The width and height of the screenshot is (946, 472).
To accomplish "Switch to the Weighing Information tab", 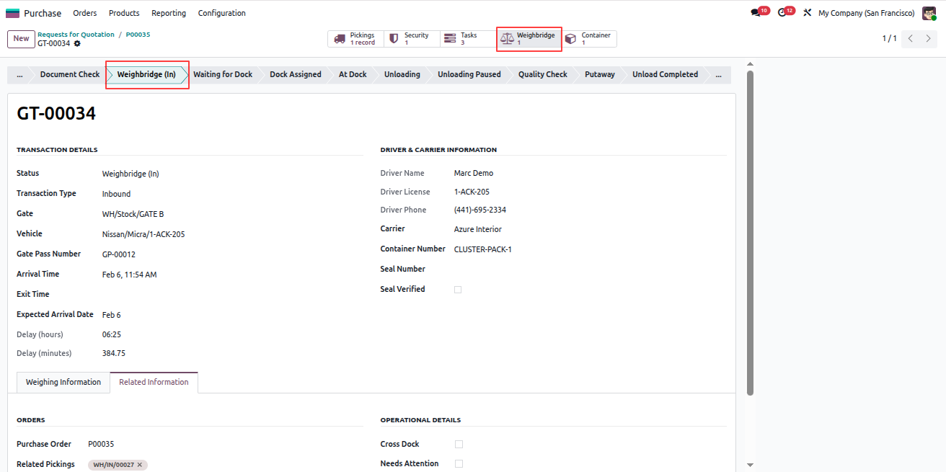I will pos(63,383).
